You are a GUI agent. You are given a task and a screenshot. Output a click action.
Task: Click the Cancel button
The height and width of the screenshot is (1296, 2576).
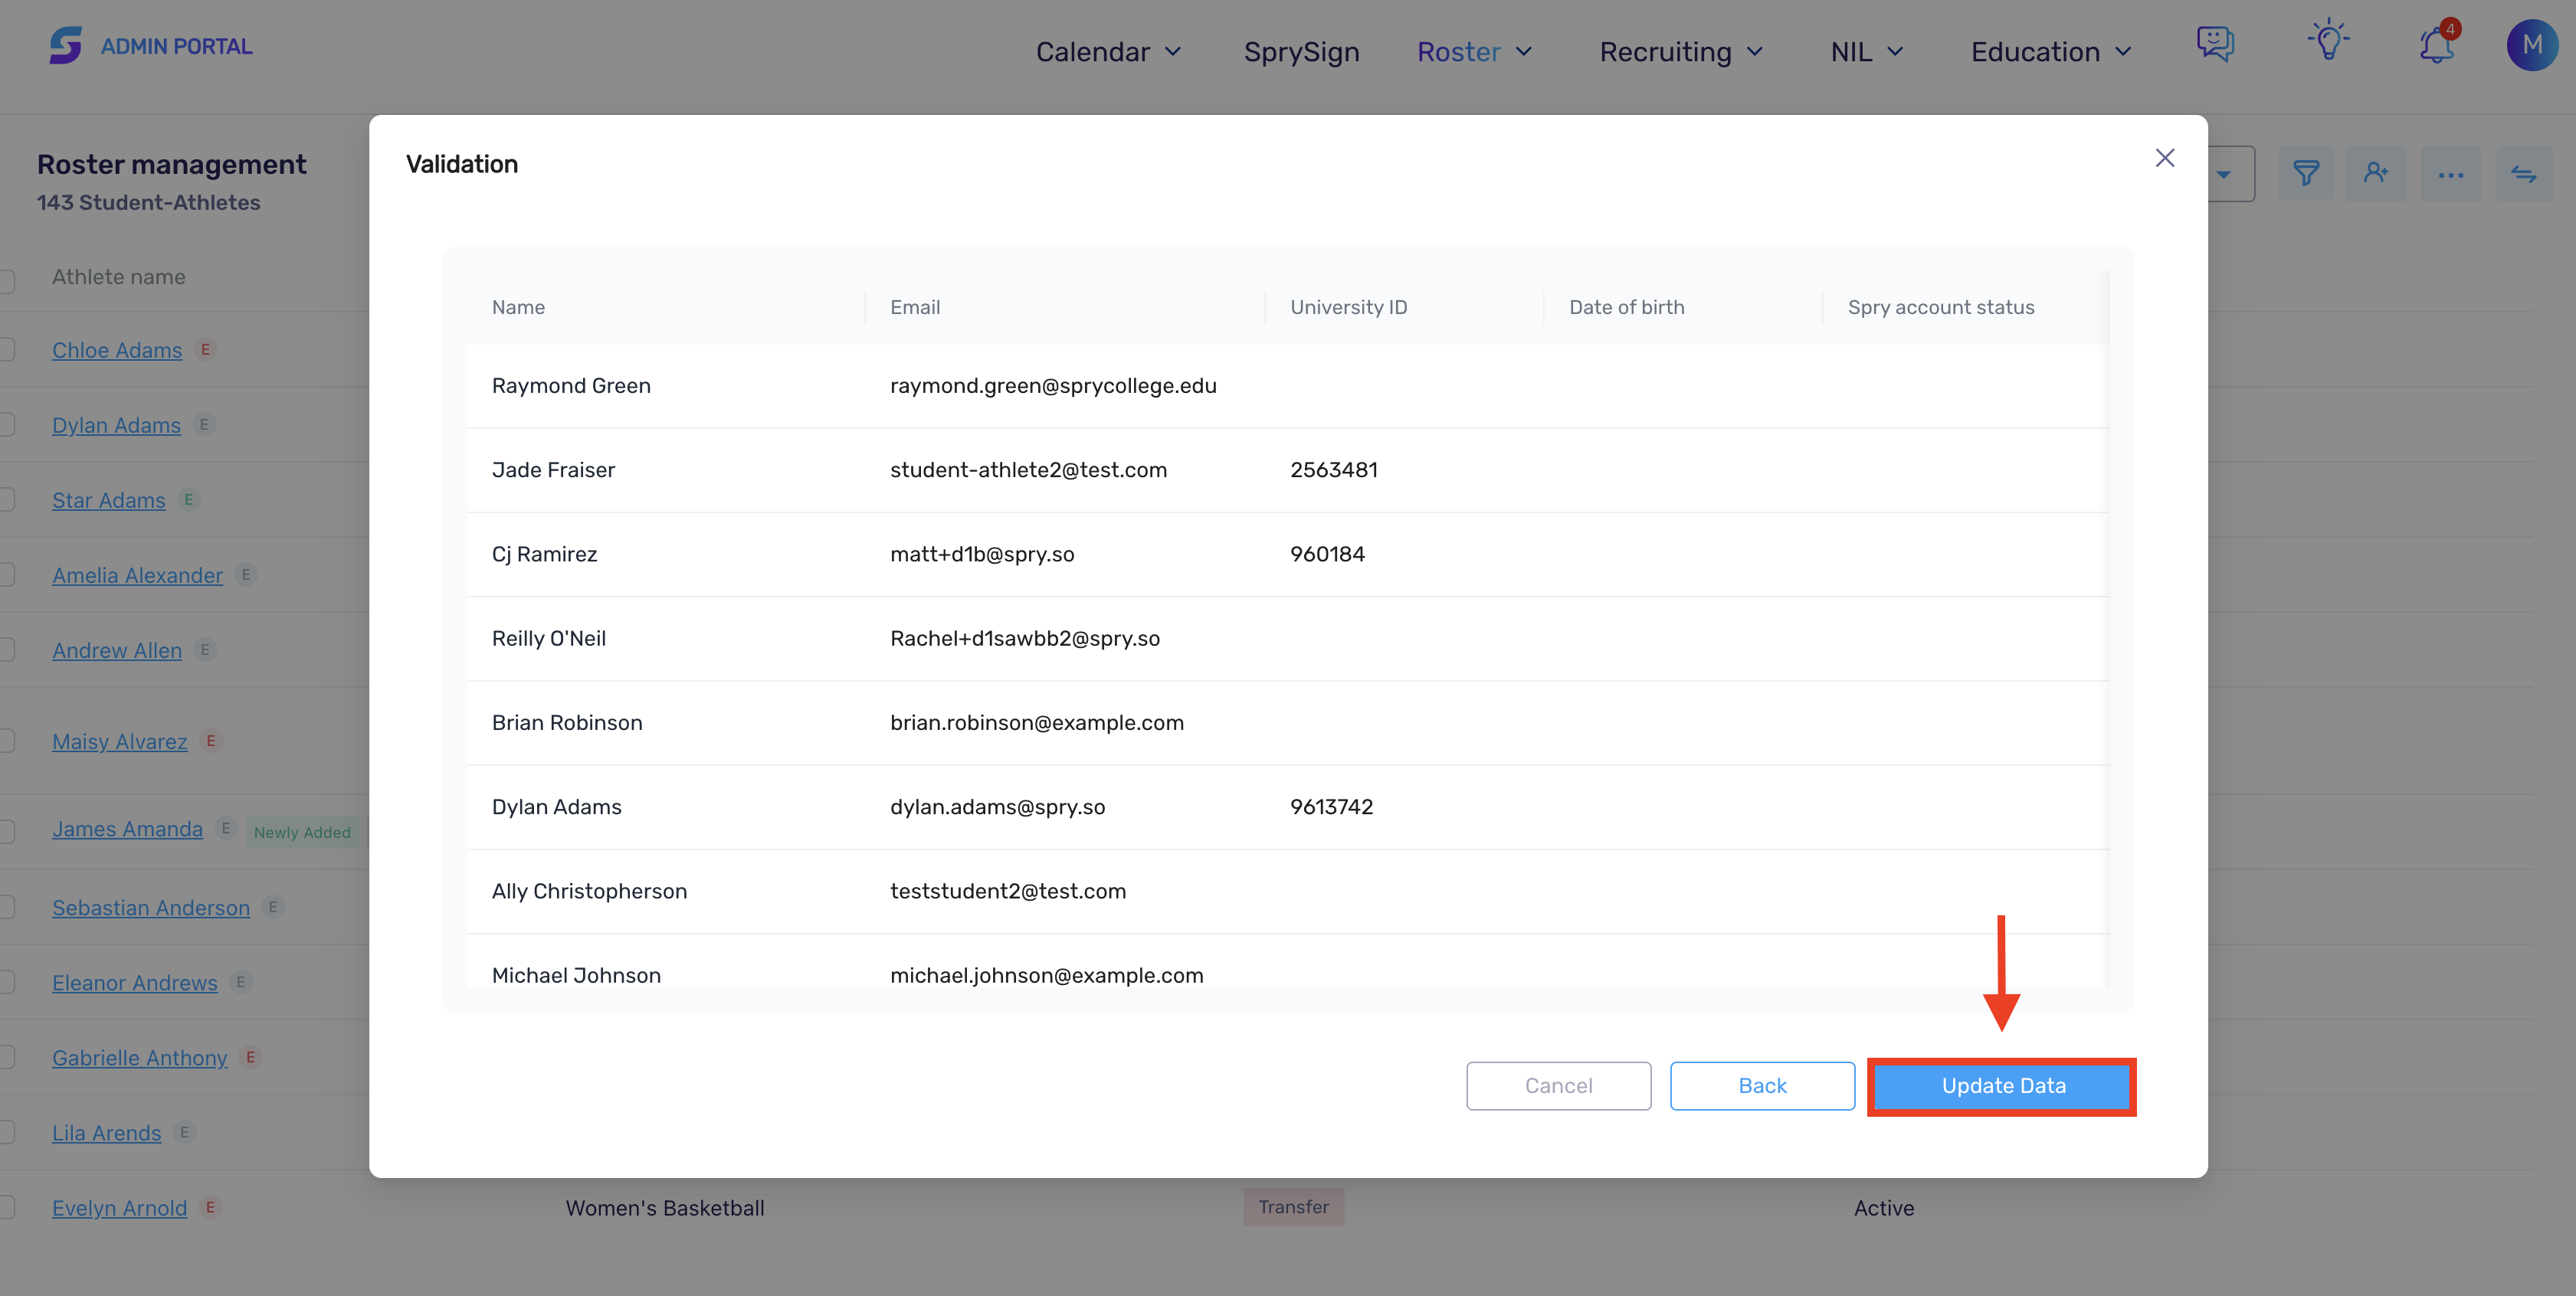[1558, 1086]
